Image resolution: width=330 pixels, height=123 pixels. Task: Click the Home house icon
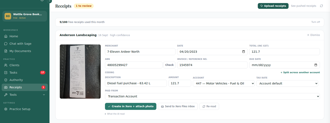(x=6, y=36)
